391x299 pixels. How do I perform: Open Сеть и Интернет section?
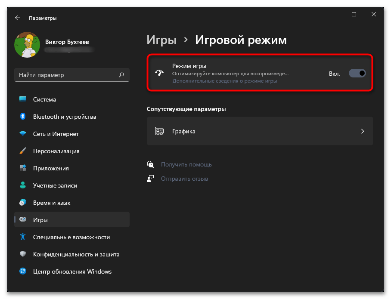72,134
